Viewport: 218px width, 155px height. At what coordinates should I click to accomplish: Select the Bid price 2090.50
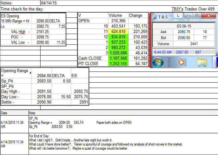point(184,38)
